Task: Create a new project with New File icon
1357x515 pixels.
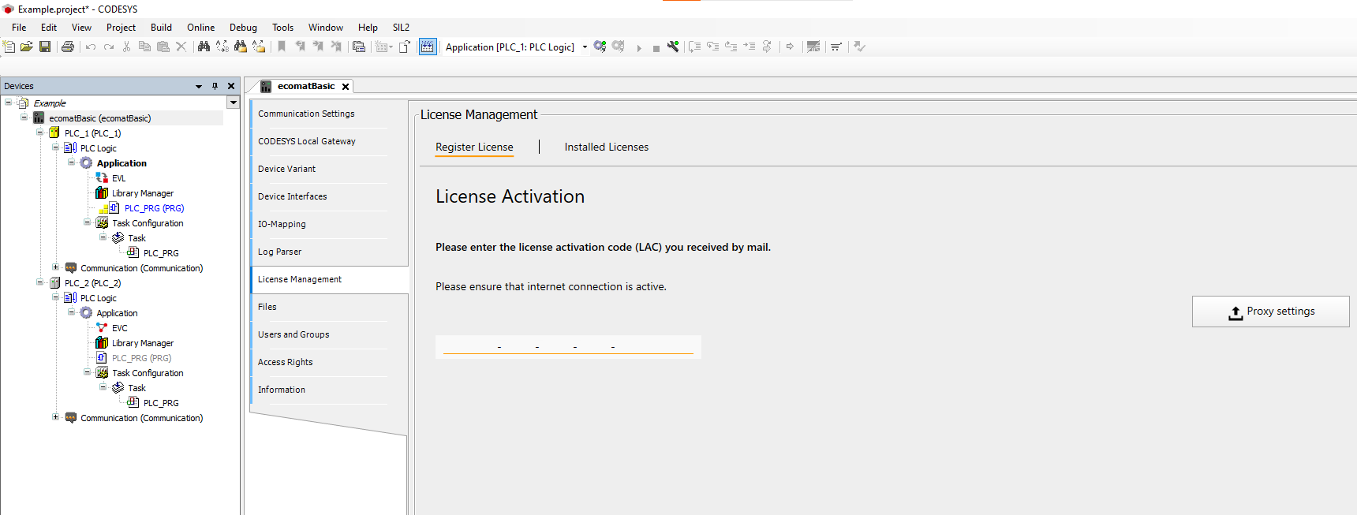Action: pos(9,47)
